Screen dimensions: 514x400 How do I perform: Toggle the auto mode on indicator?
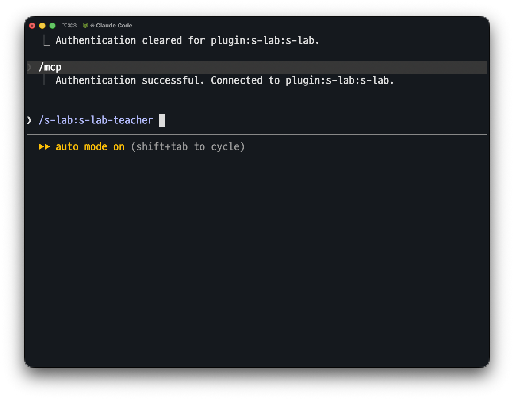click(x=90, y=146)
